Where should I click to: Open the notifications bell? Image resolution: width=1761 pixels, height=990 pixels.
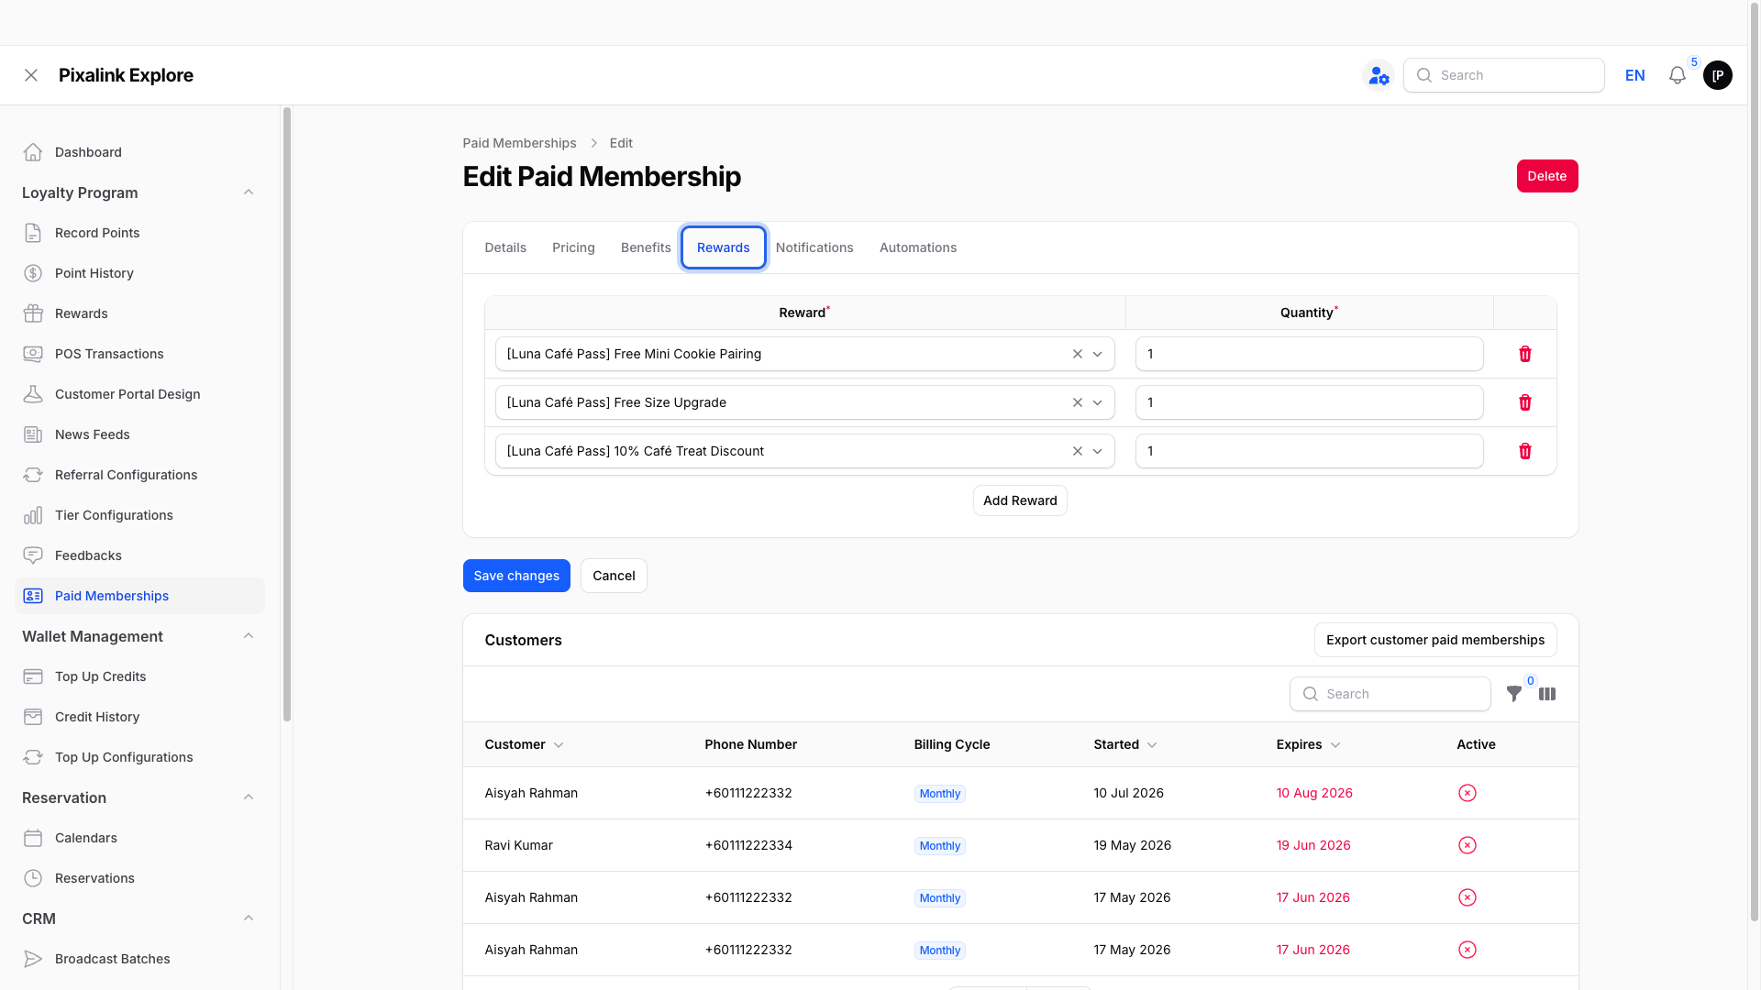[x=1678, y=75]
